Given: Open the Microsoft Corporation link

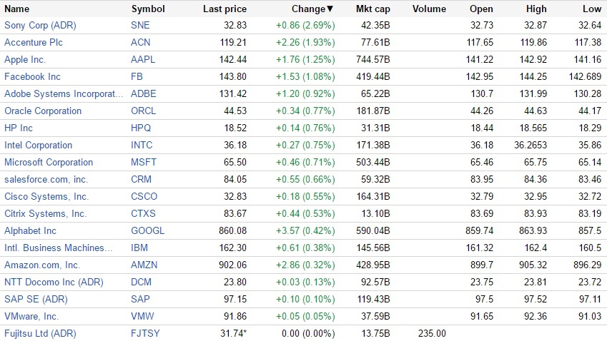Looking at the screenshot, I should click(49, 162).
